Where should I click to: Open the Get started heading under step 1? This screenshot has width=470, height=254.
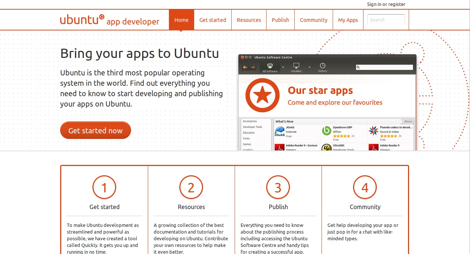tap(104, 207)
